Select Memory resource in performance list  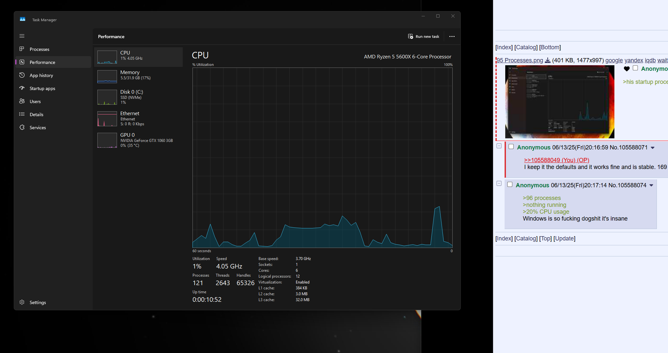point(138,77)
